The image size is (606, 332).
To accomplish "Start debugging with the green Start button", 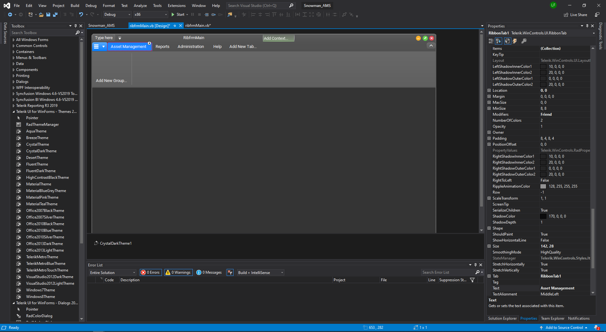I will pos(178,15).
